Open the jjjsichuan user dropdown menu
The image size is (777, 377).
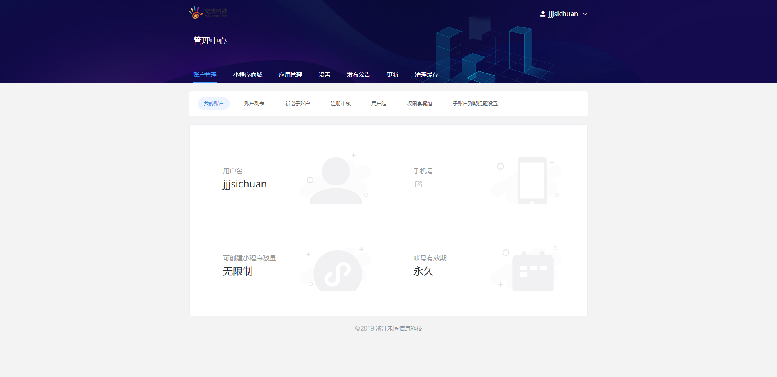(x=564, y=14)
